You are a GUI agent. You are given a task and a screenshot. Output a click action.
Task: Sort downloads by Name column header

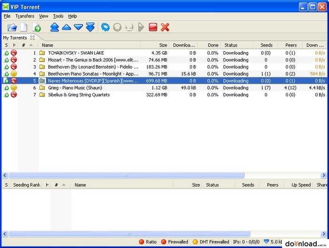(x=89, y=45)
